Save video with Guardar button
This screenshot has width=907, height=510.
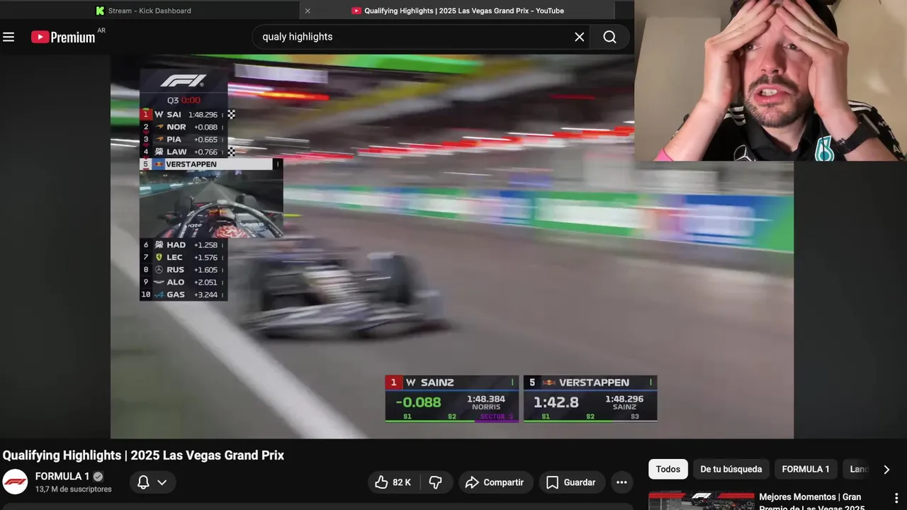pos(572,482)
